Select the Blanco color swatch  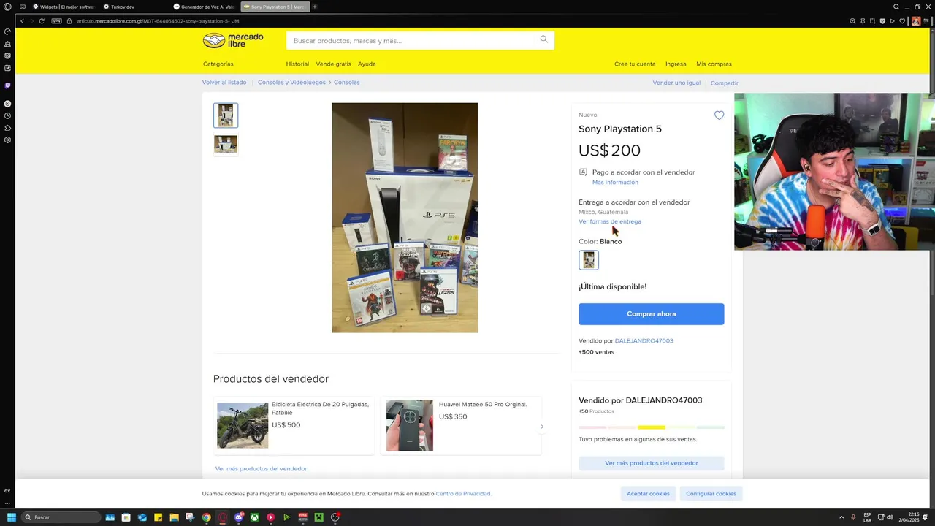[x=589, y=259]
